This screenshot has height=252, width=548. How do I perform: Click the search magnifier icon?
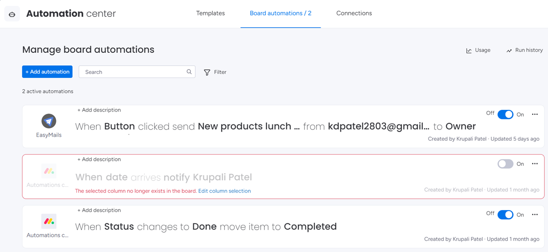(189, 72)
